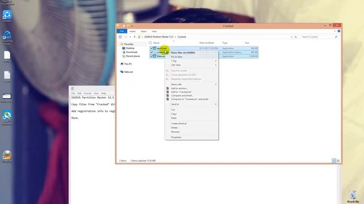Open the File tab in Explorer
Image resolution: width=364 pixels, height=204 pixels.
tap(122, 31)
